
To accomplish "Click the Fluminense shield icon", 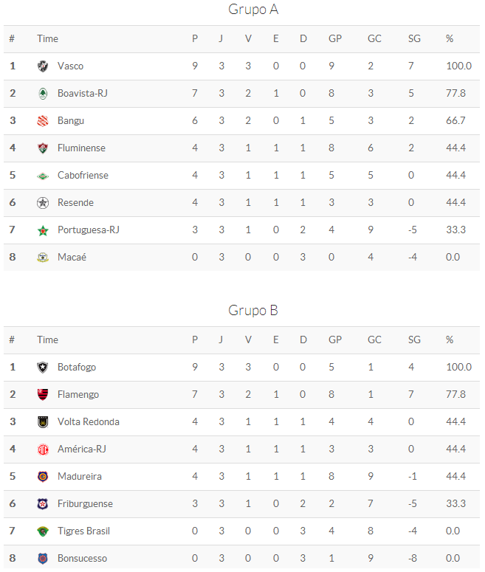I will click(43, 148).
